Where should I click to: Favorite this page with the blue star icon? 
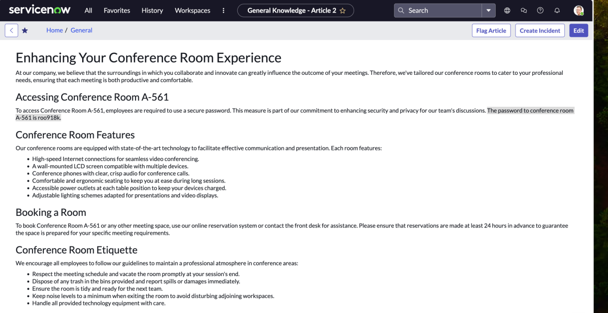pos(25,31)
